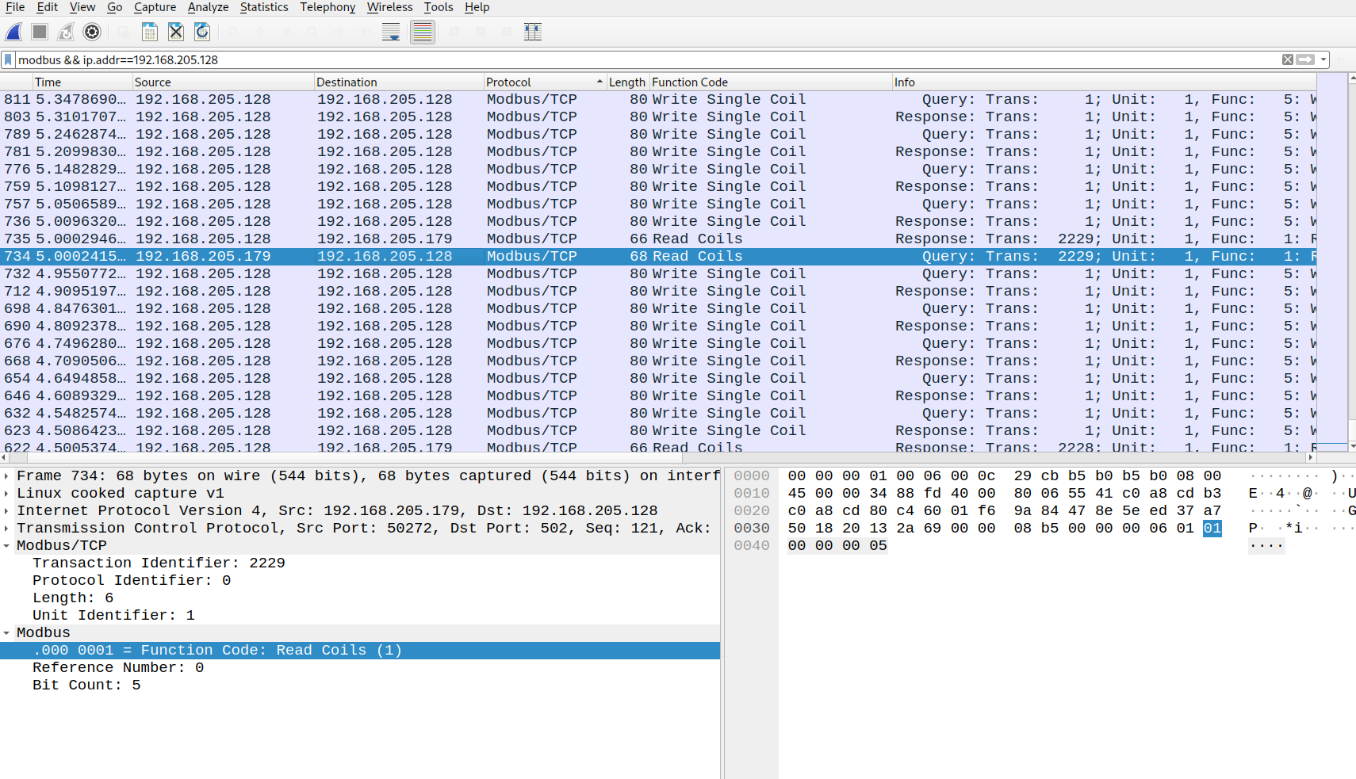1356x779 pixels.
Task: Open the Statistics menu
Action: click(264, 7)
